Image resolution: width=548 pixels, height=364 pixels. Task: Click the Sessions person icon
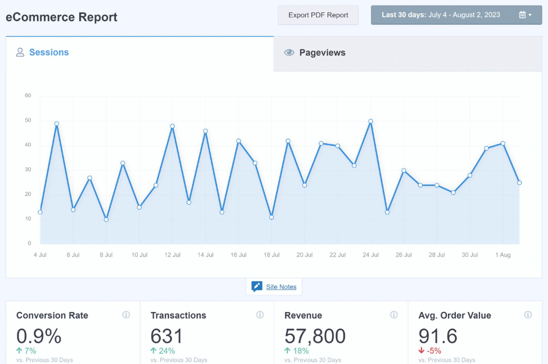pyautogui.click(x=20, y=52)
